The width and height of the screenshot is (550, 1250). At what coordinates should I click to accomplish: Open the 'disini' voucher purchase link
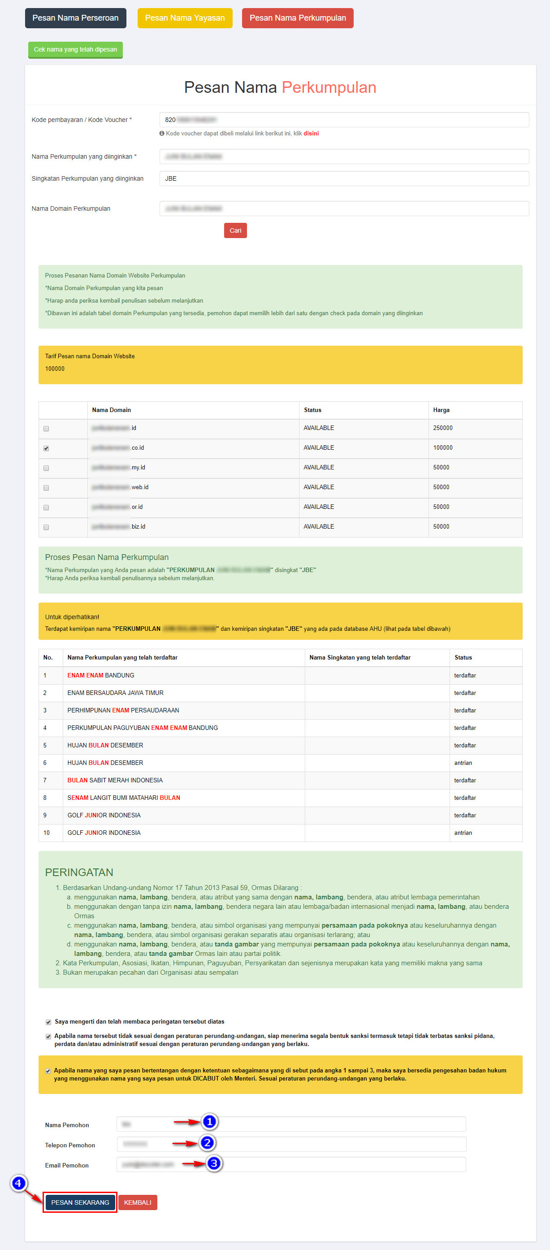311,134
